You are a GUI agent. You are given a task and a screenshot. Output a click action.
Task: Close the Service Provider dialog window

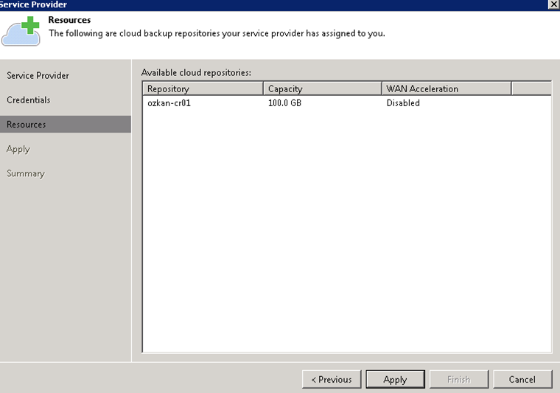coord(554,4)
